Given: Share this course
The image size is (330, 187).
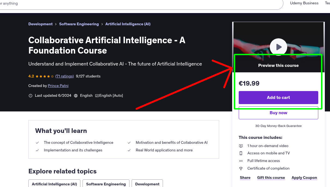Looking at the screenshot, I should coord(245,177).
